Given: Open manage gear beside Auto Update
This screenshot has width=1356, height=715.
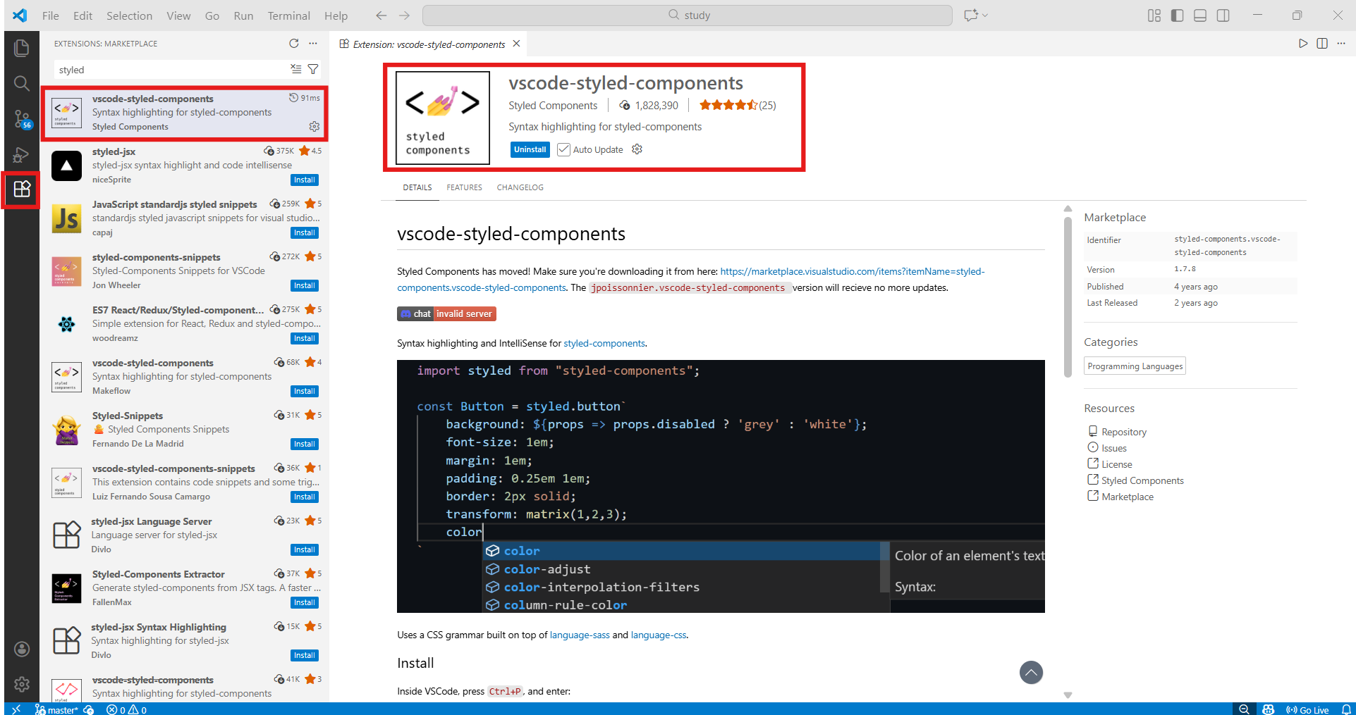Looking at the screenshot, I should 637,149.
